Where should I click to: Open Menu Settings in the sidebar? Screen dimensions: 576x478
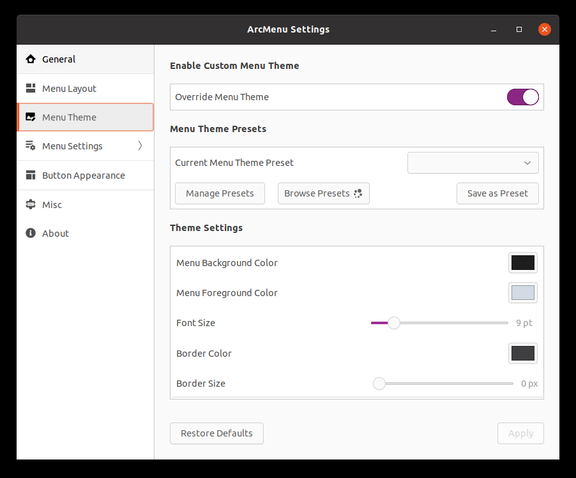[x=85, y=146]
